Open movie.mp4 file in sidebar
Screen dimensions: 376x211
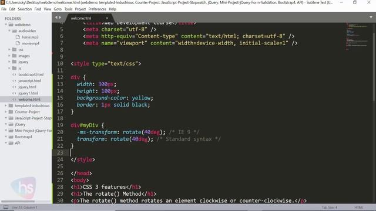pos(31,43)
